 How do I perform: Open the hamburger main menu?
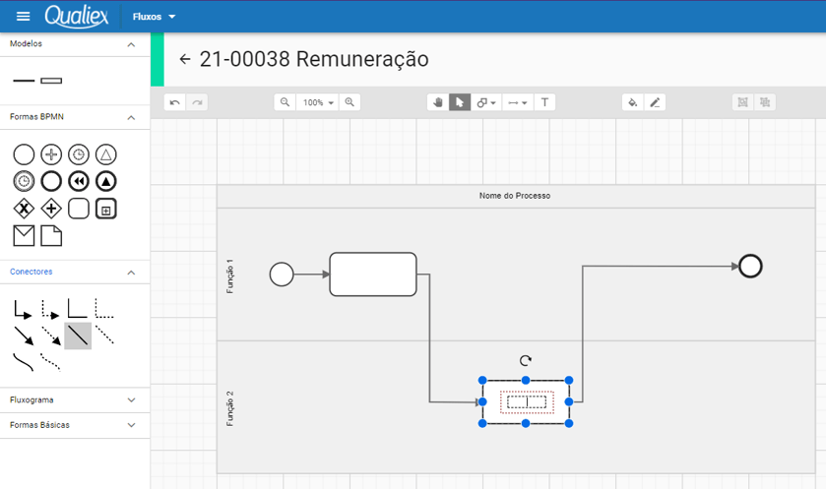[24, 17]
